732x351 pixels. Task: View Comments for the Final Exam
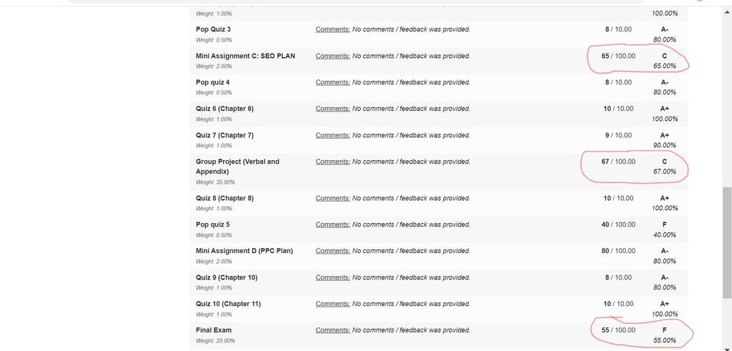pos(333,330)
